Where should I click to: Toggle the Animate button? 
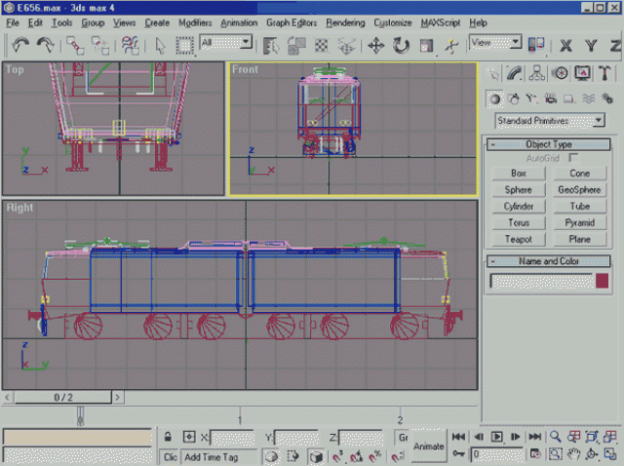(428, 446)
